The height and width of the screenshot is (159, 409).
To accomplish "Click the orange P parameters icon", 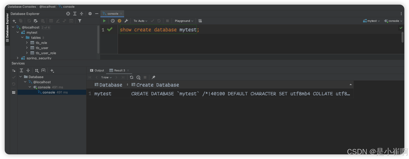I will pyautogui.click(x=119, y=21).
